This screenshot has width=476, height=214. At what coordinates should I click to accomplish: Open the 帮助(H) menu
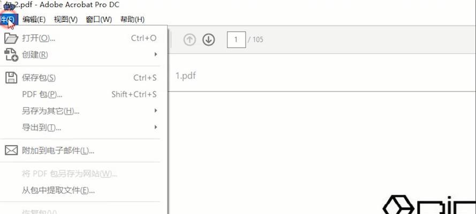(x=132, y=20)
